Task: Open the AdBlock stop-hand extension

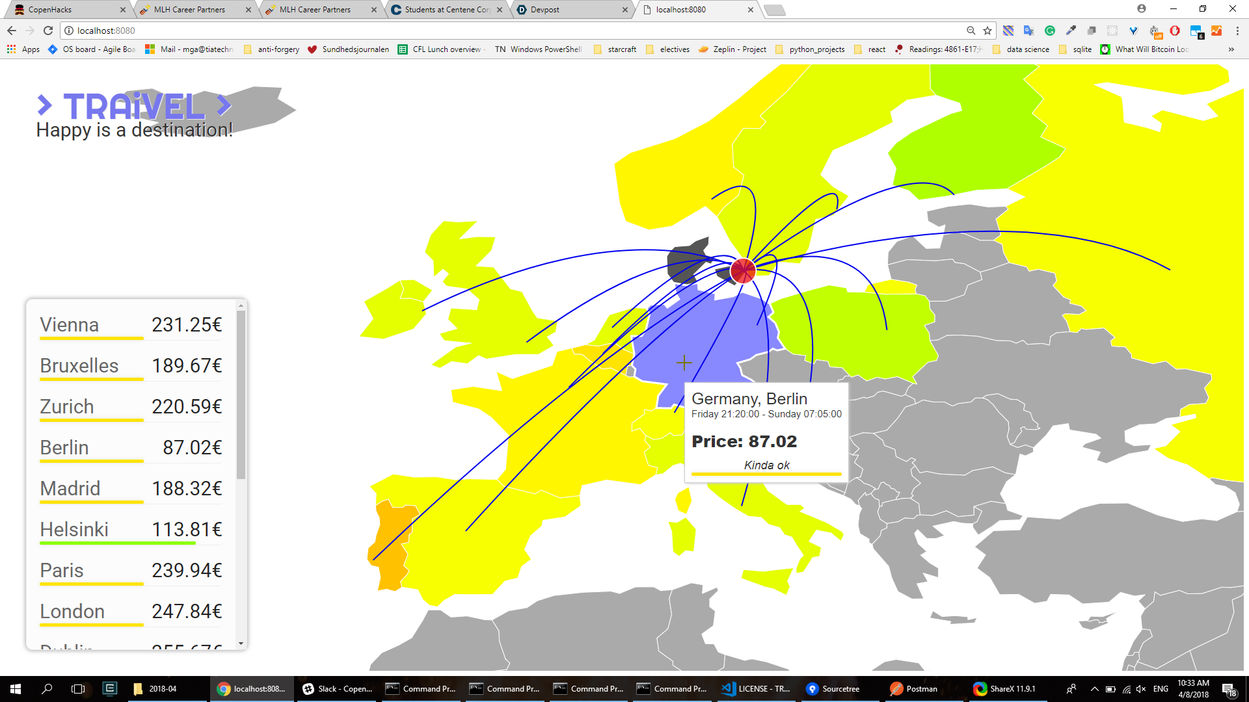Action: point(1175,31)
